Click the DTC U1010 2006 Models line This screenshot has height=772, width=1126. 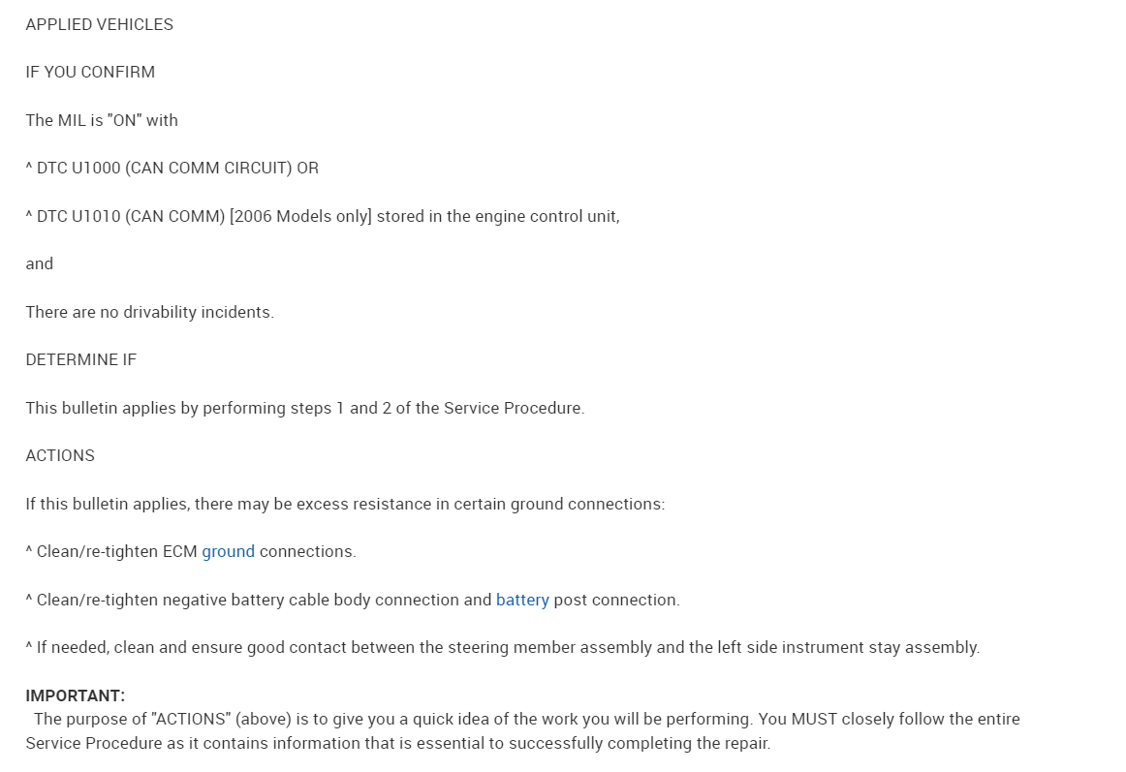pyautogui.click(x=322, y=217)
